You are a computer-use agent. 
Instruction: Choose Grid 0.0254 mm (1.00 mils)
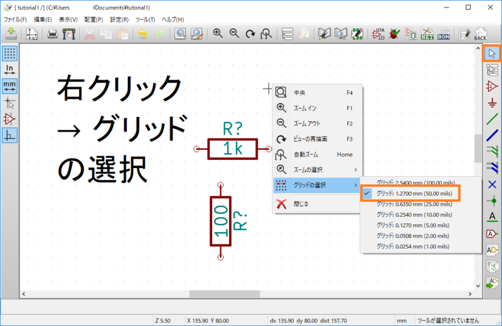413,246
